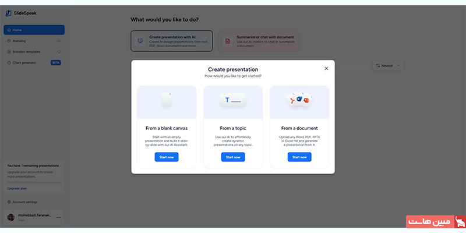
Task: Click the Branding star icon
Action: (59, 41)
